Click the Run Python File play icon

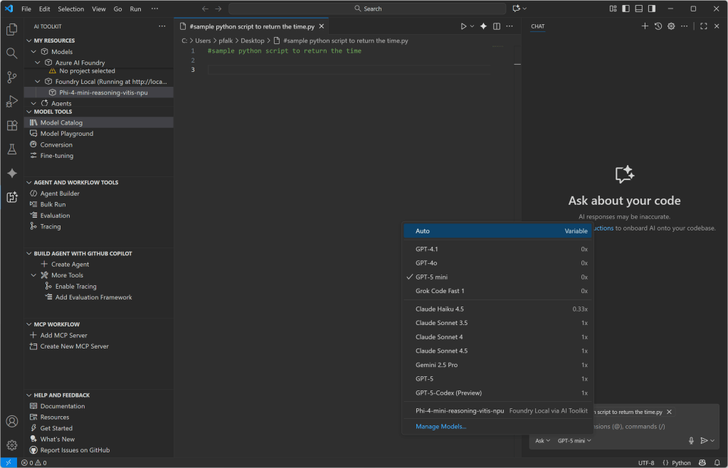pos(463,26)
